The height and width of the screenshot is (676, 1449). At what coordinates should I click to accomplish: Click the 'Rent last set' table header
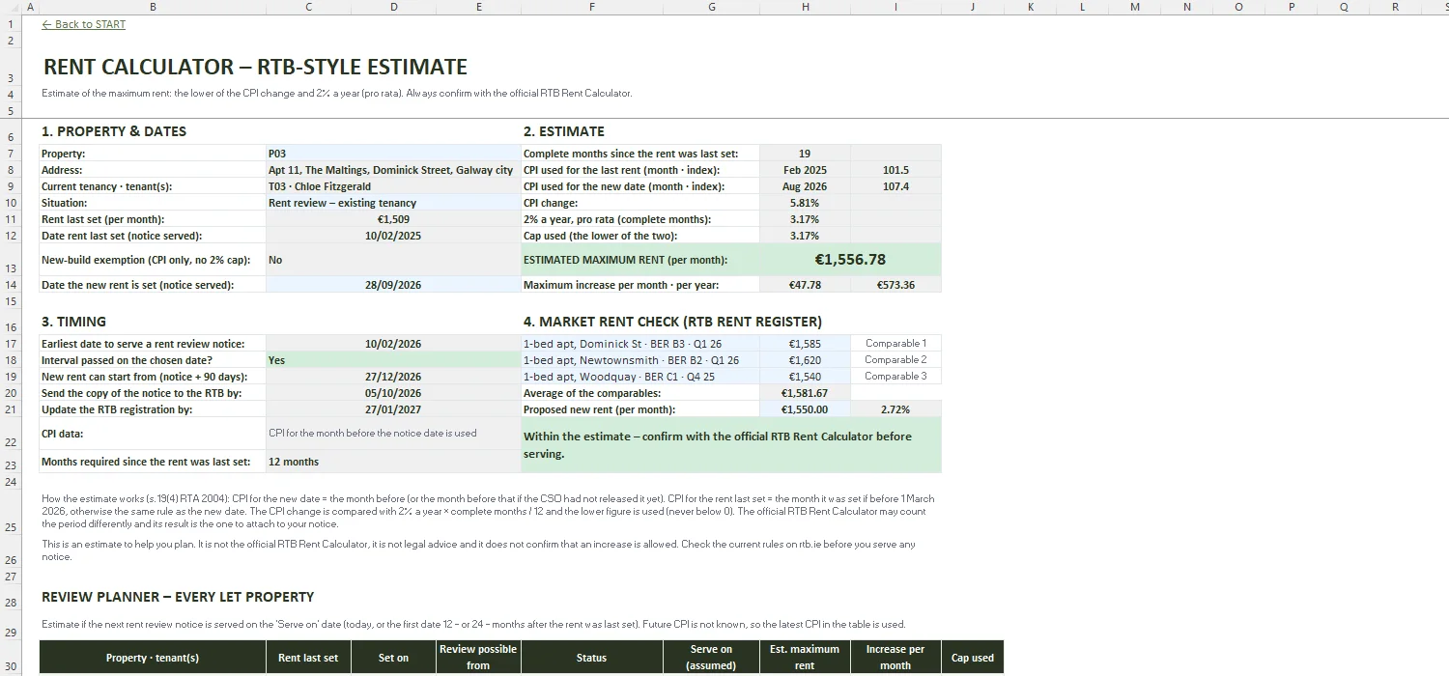[308, 658]
